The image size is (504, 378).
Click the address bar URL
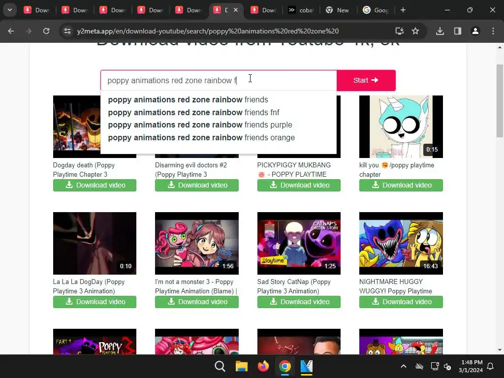[x=208, y=31]
